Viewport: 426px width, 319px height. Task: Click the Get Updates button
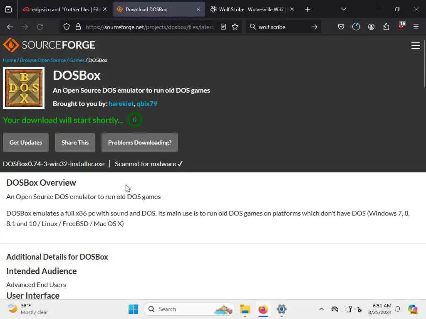(26, 142)
